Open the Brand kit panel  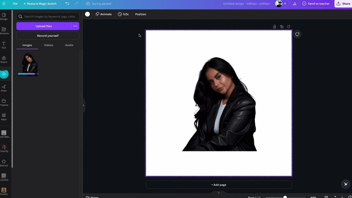pyautogui.click(x=4, y=59)
